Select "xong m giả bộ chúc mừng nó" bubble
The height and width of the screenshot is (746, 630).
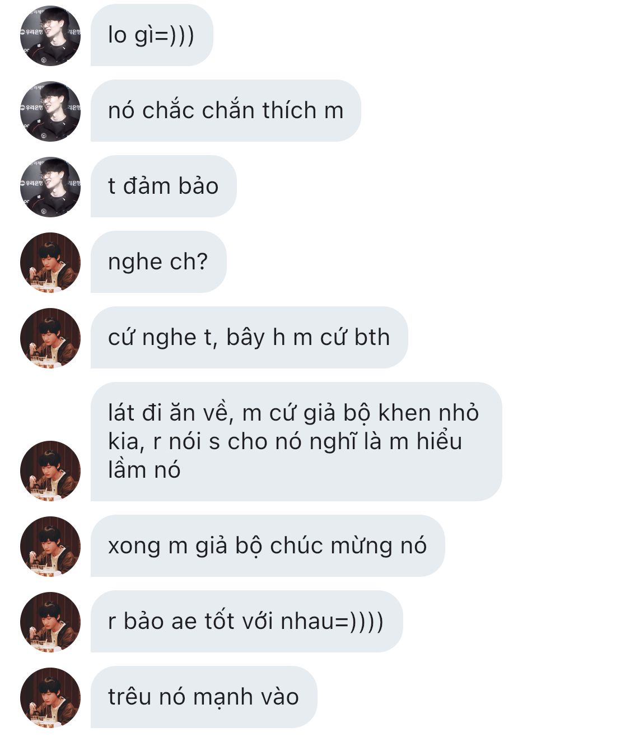click(268, 546)
